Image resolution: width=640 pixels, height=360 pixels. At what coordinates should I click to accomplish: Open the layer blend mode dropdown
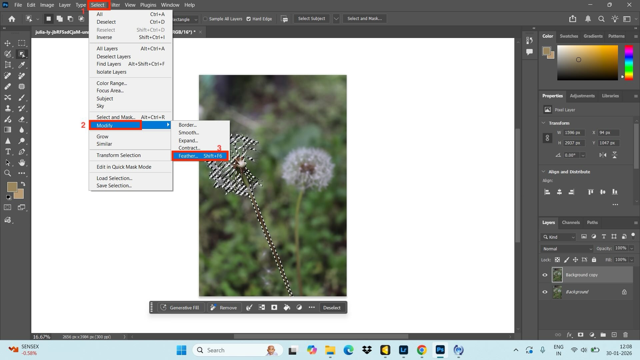[x=566, y=249]
